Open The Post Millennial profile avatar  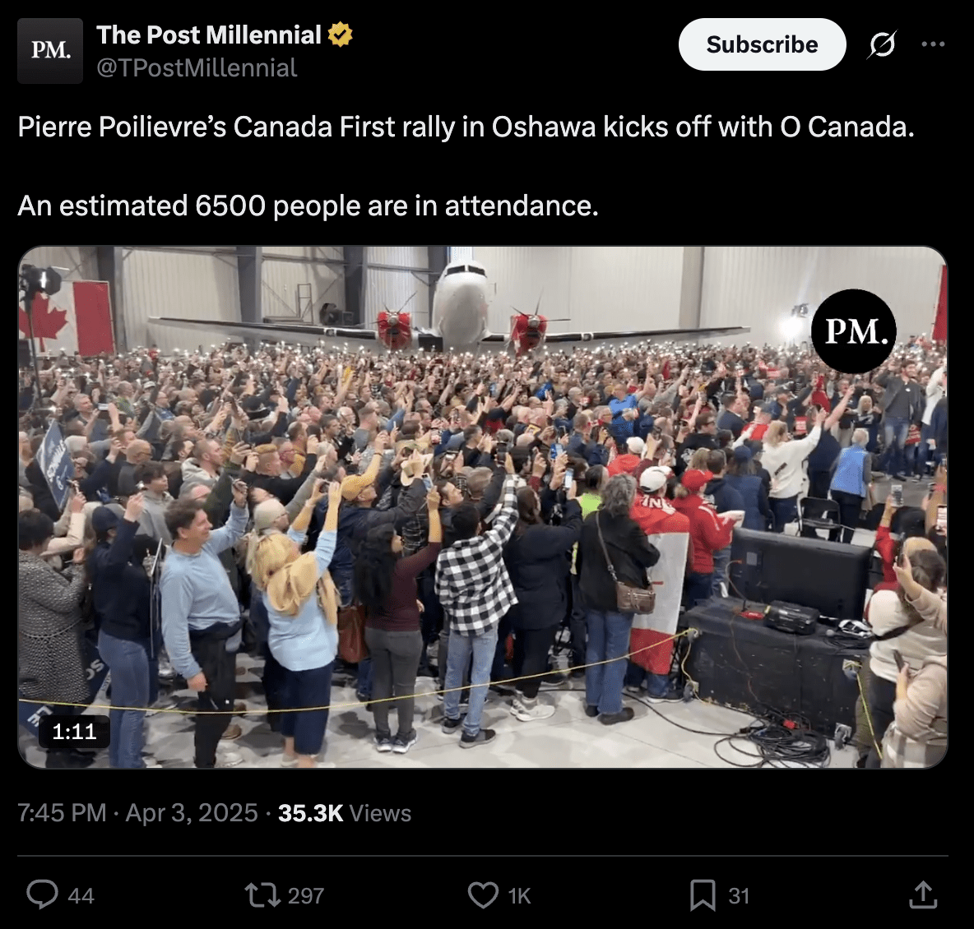[50, 51]
